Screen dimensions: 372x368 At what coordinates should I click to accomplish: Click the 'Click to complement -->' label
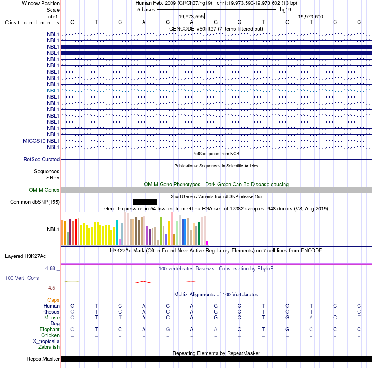32,23
